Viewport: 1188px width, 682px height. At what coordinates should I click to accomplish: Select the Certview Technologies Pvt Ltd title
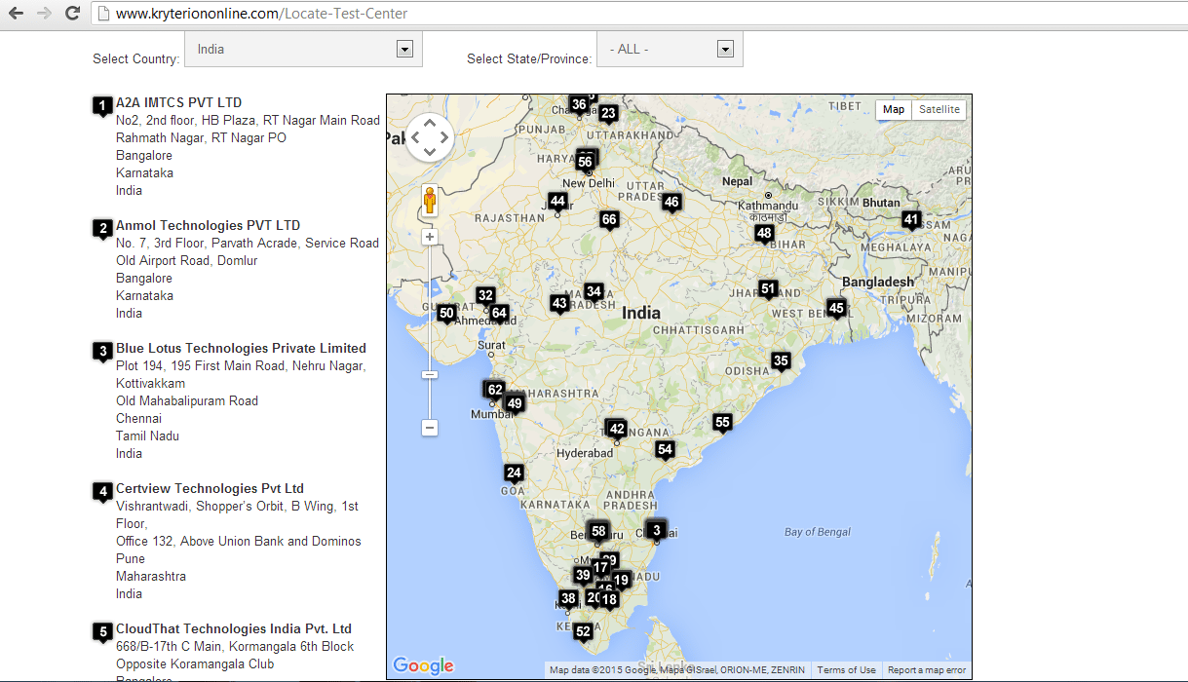coord(210,488)
